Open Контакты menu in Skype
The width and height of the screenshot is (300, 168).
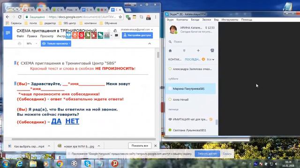182,20
